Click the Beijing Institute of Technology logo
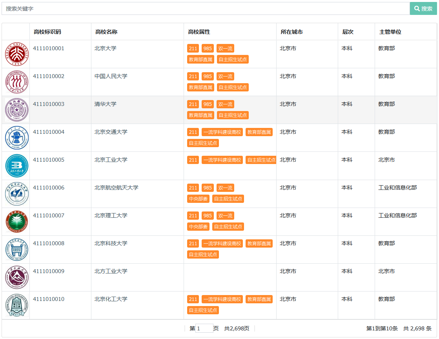The height and width of the screenshot is (339, 439). 17,221
